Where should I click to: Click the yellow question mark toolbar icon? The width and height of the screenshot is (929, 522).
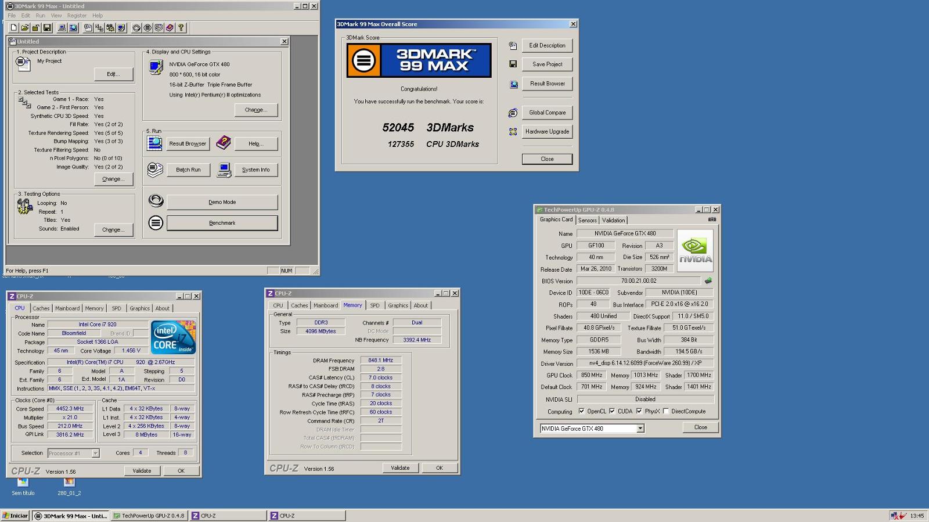tap(181, 27)
